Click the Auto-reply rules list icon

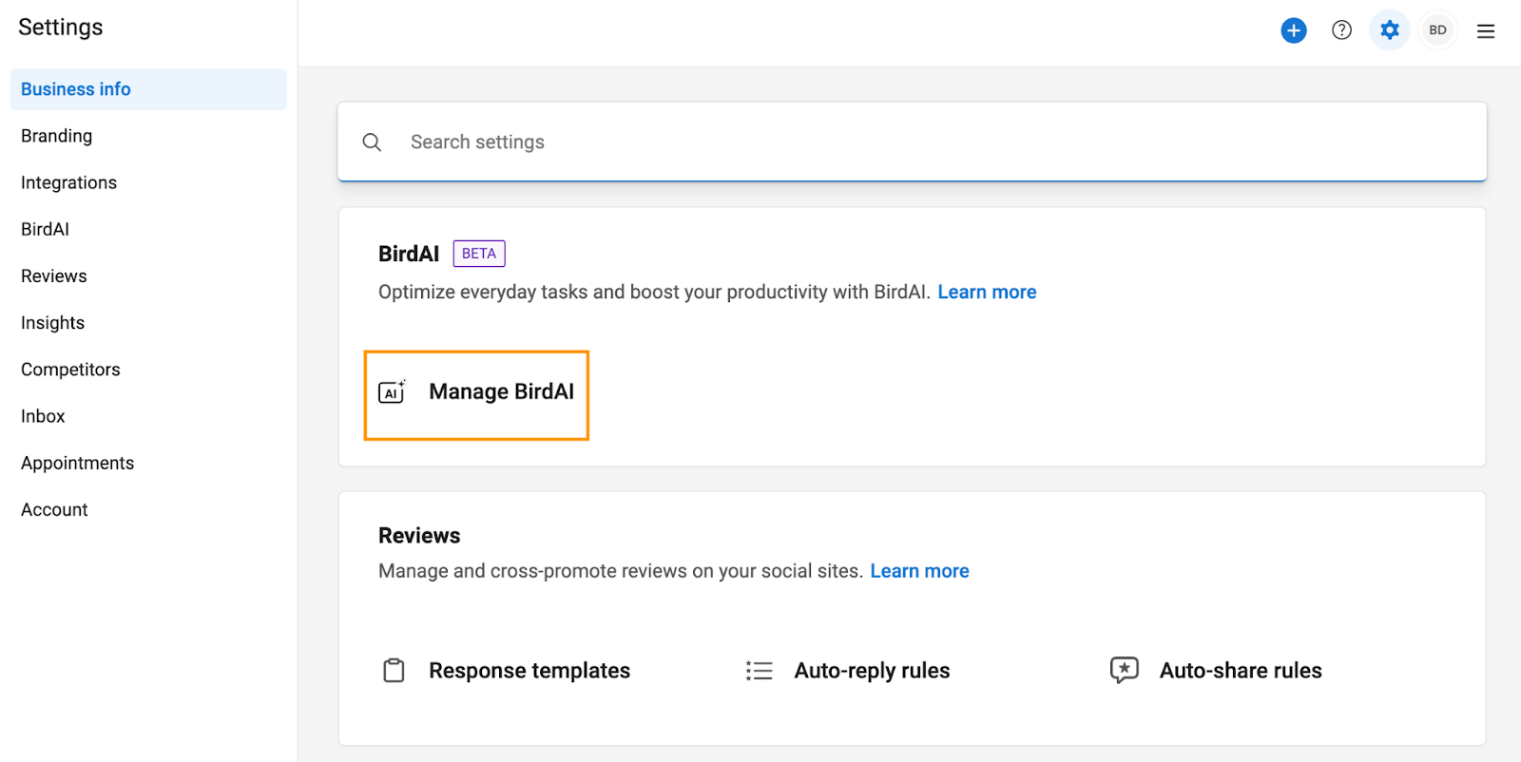tap(759, 671)
